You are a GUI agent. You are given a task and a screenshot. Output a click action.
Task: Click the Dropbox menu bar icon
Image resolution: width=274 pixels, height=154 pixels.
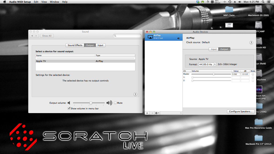point(198,2)
